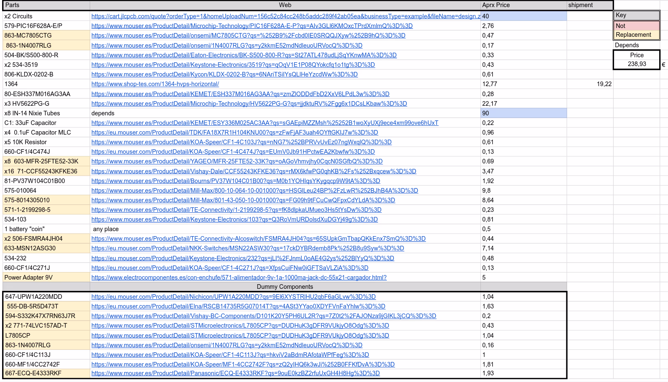Viewport: 668px width, 382px height.
Task: Open the Microchip HV5622PG-G product link
Action: (x=249, y=104)
